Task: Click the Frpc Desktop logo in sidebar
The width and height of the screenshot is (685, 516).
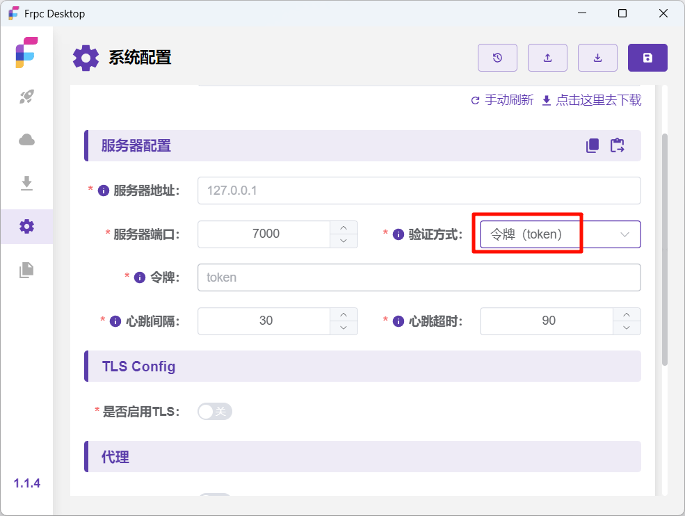Action: tap(26, 52)
